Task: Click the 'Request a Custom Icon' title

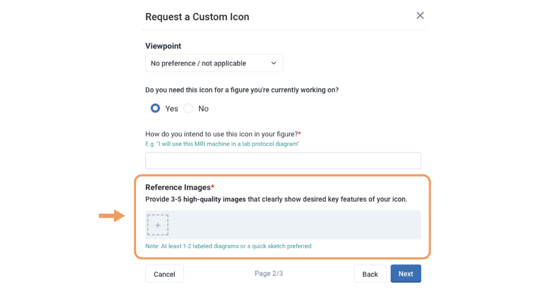Action: 197,17
